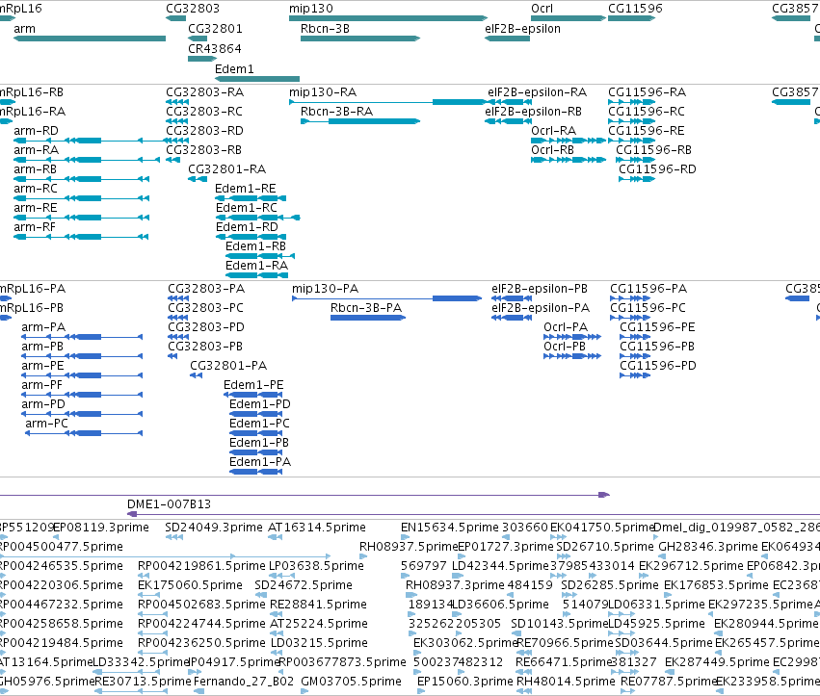Image resolution: width=820 pixels, height=696 pixels.
Task: Select transcript arm-RA
Action: (87, 160)
